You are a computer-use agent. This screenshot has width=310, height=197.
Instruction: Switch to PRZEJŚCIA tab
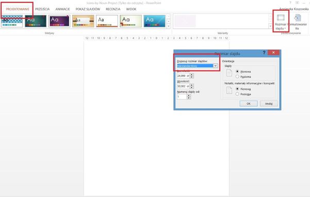[x=42, y=9]
